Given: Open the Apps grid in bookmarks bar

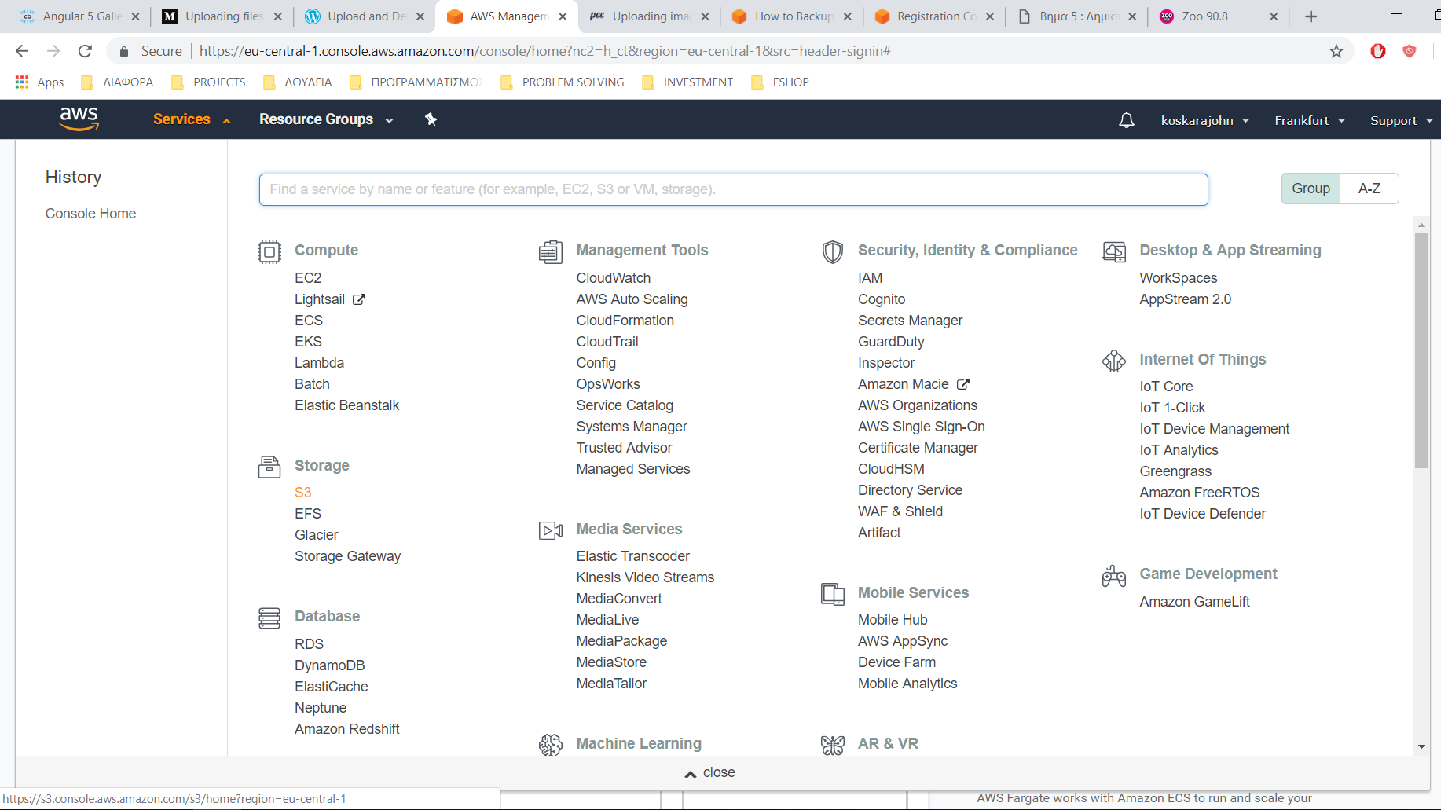Looking at the screenshot, I should [39, 82].
